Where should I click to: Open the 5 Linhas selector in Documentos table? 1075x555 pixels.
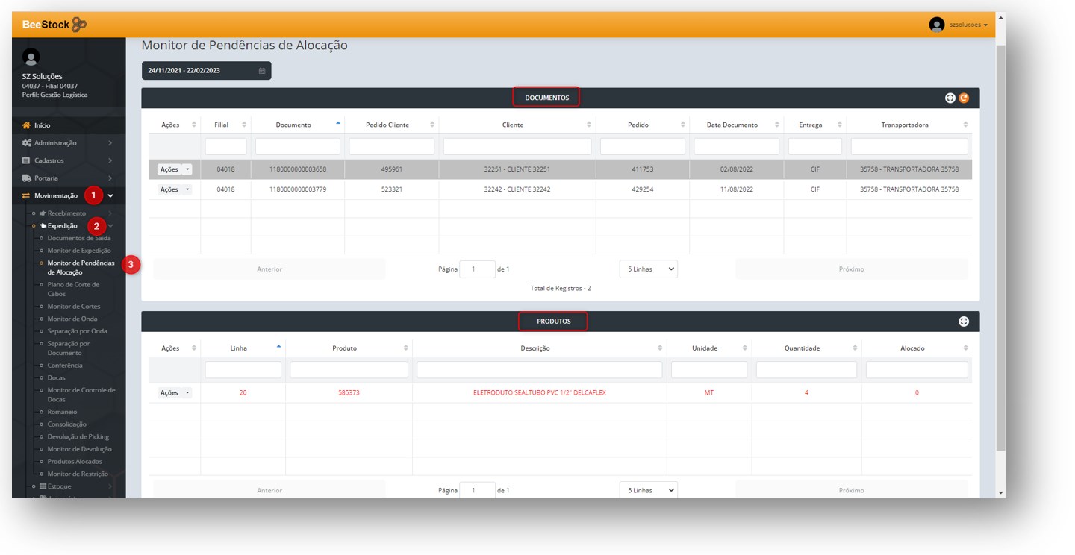(x=648, y=269)
